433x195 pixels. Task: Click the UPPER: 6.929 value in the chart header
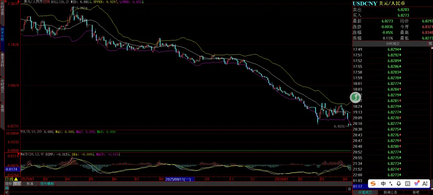(105, 2)
